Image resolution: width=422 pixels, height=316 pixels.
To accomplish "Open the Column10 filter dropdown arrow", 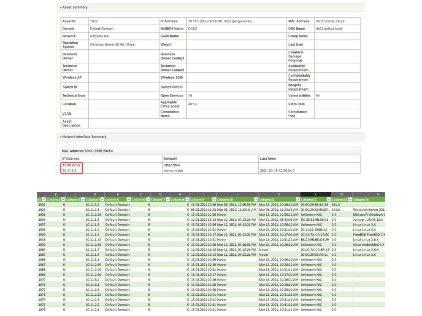I will click(x=255, y=199).
